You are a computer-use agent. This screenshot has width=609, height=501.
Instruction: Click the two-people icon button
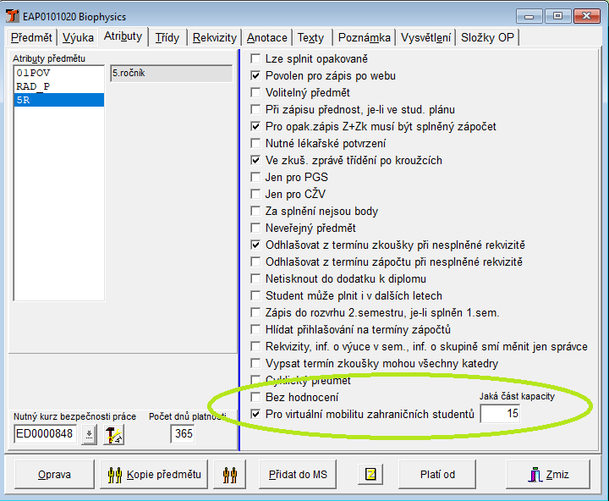(x=229, y=475)
